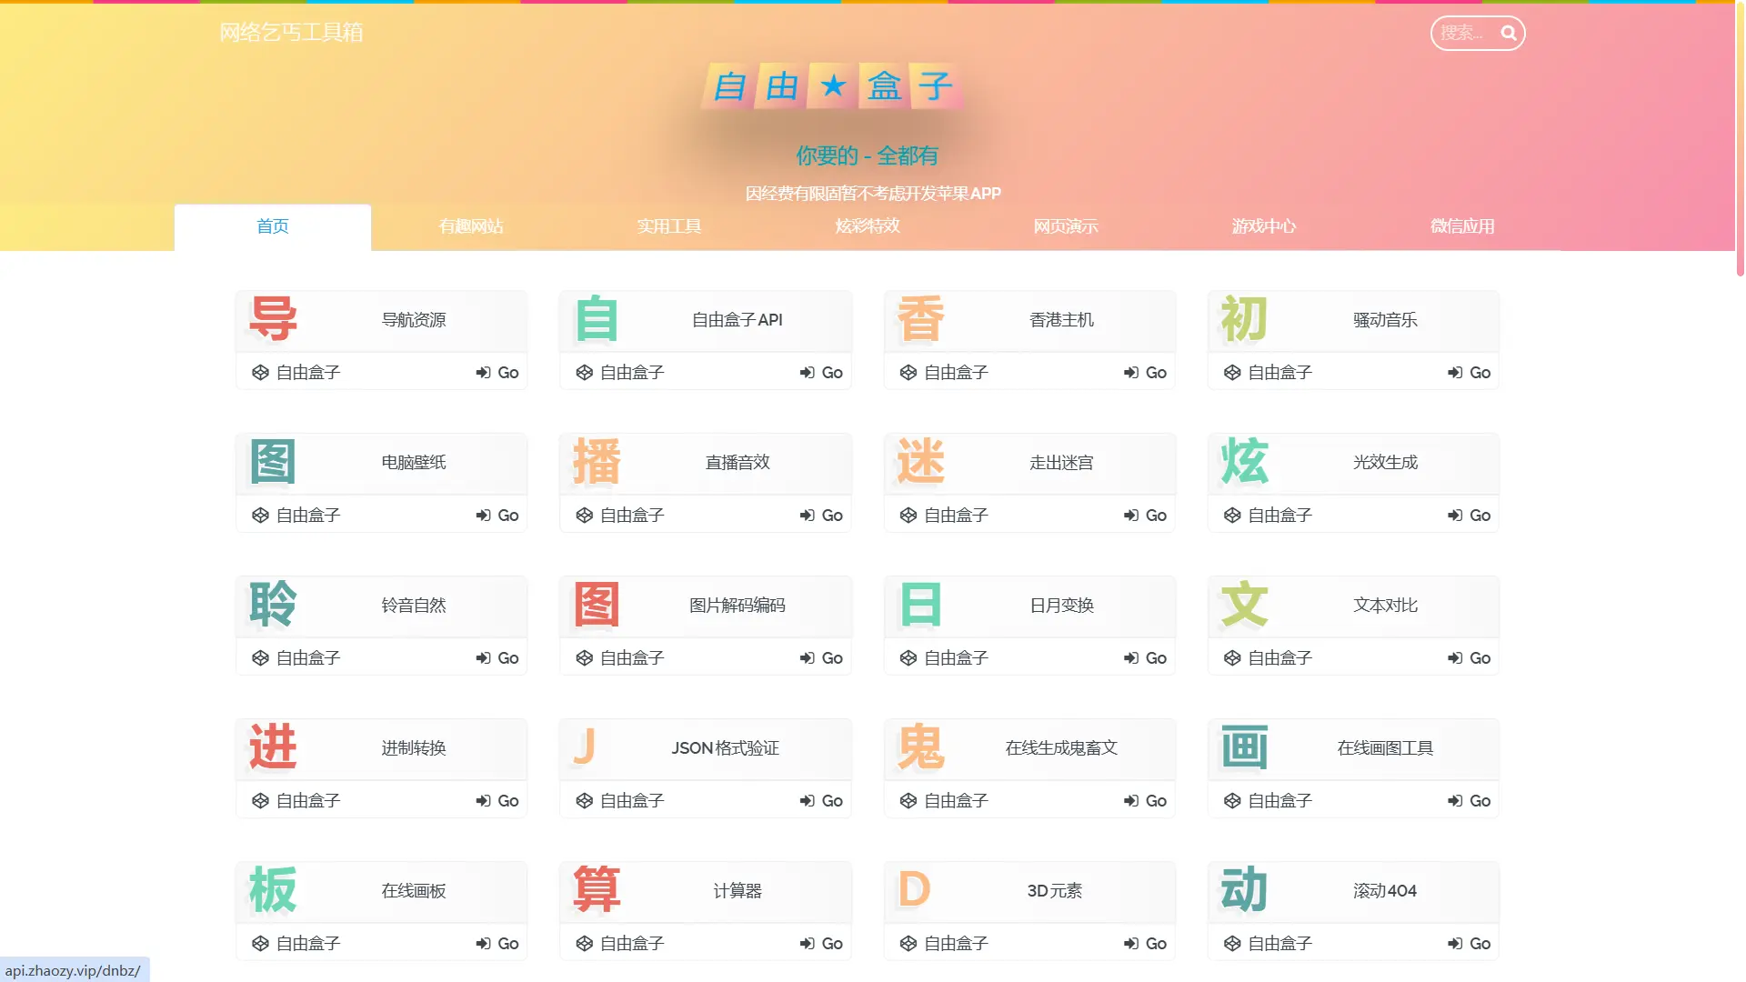Click the 聆 icon of 铃音自然 card
The image size is (1746, 982).
point(273,605)
